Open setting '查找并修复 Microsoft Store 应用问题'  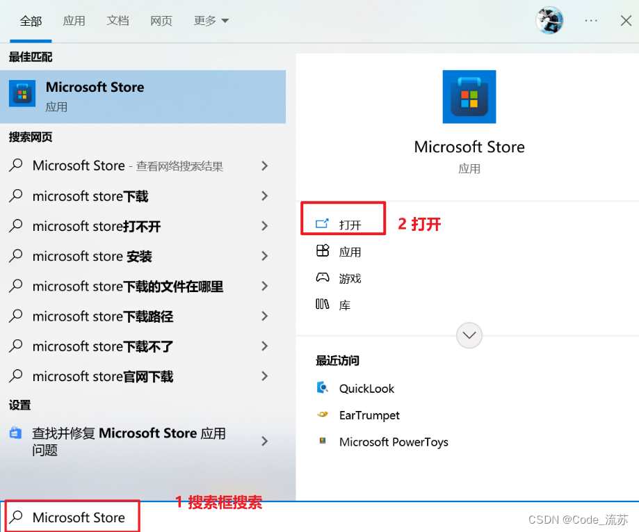click(143, 441)
